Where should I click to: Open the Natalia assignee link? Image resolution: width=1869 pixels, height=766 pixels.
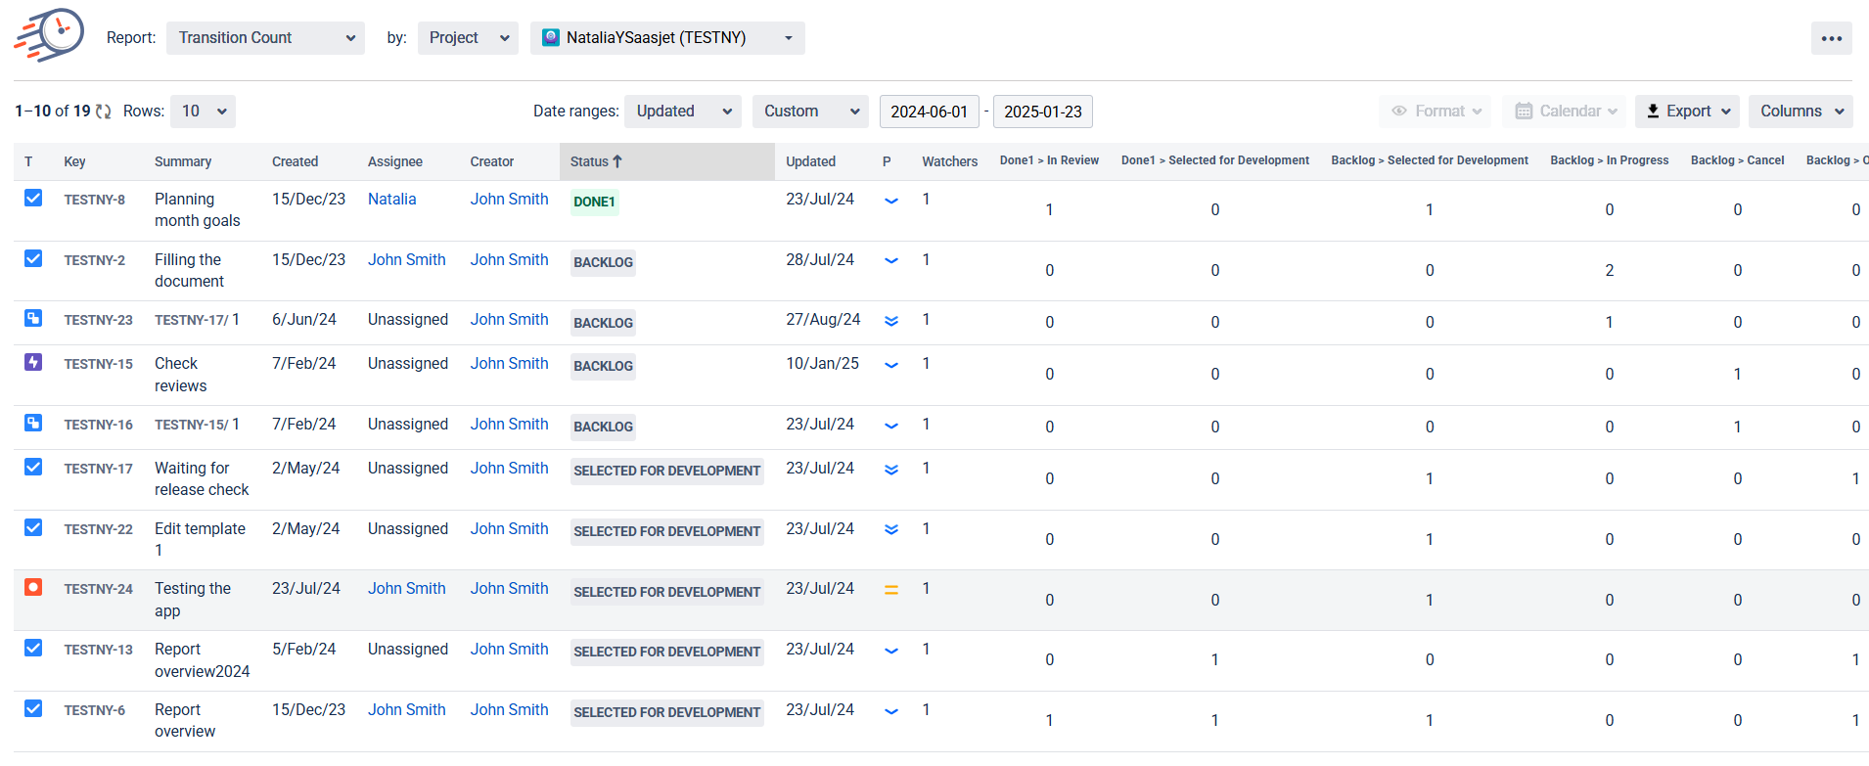[x=391, y=199]
